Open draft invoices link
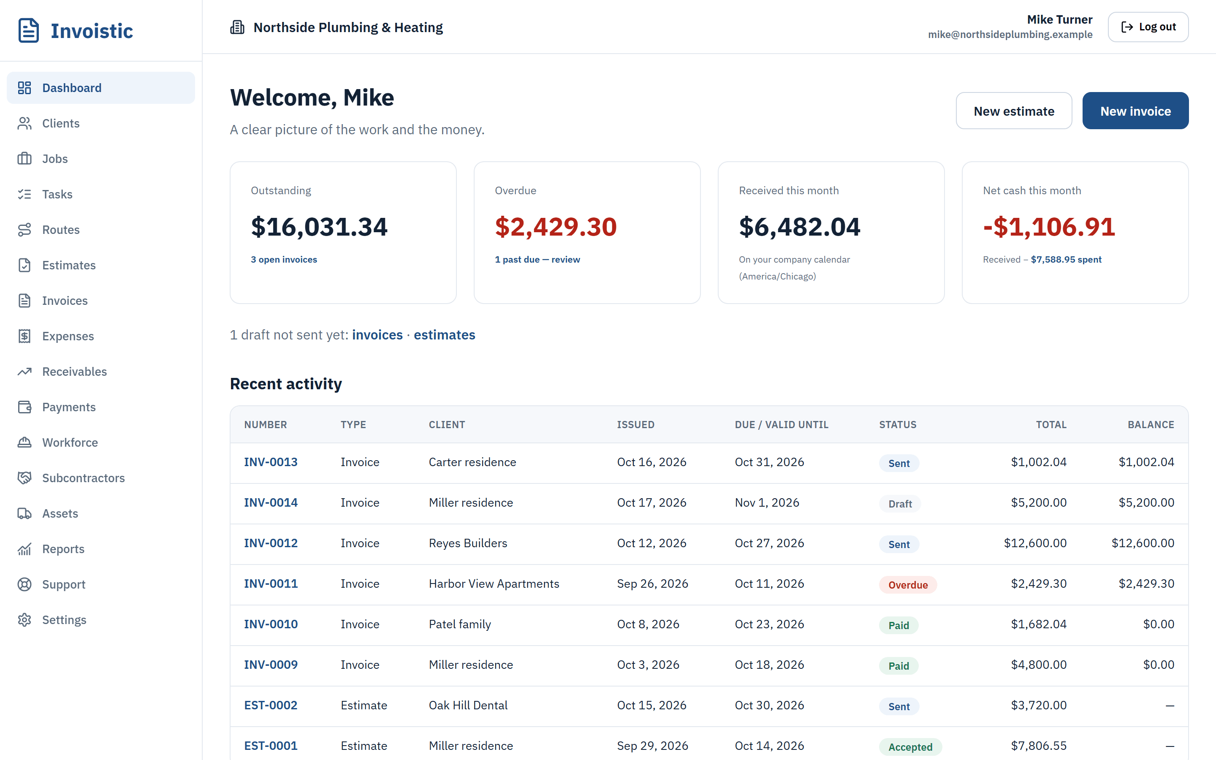1216x760 pixels. (377, 335)
